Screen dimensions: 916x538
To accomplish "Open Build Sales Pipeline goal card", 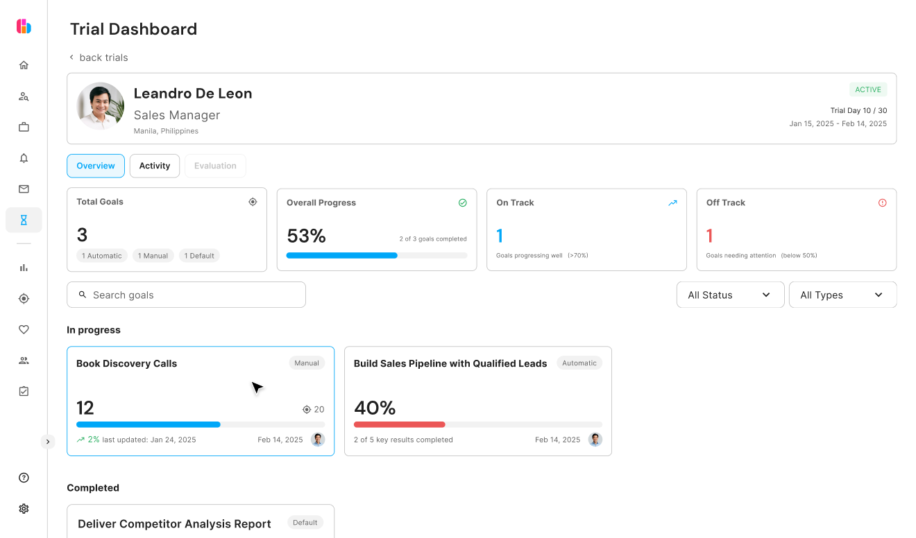I will click(x=477, y=401).
